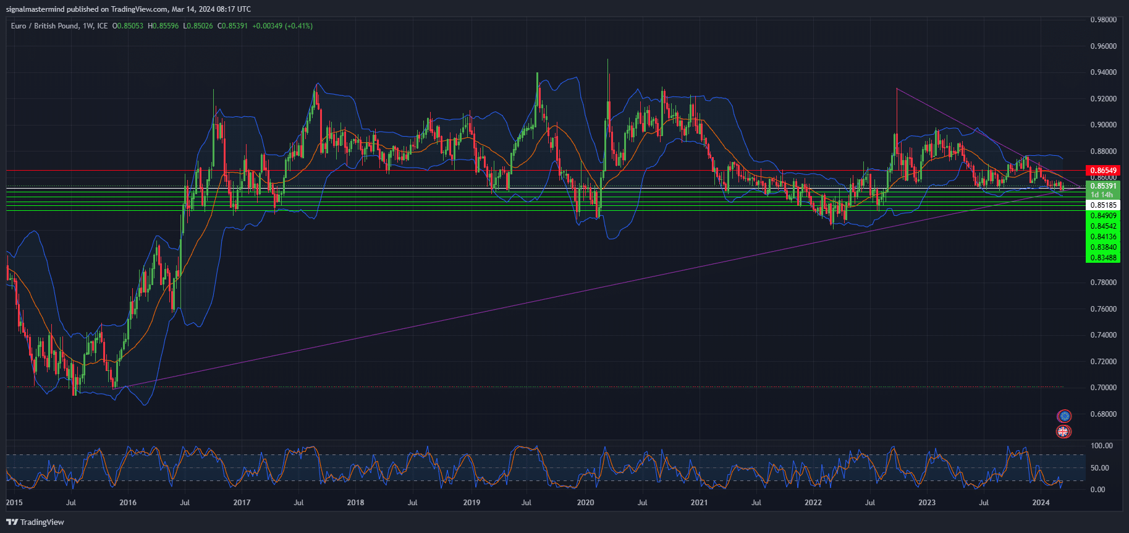Click the 2019 label on time axis
Viewport: 1129px width, 533px height.
point(471,503)
